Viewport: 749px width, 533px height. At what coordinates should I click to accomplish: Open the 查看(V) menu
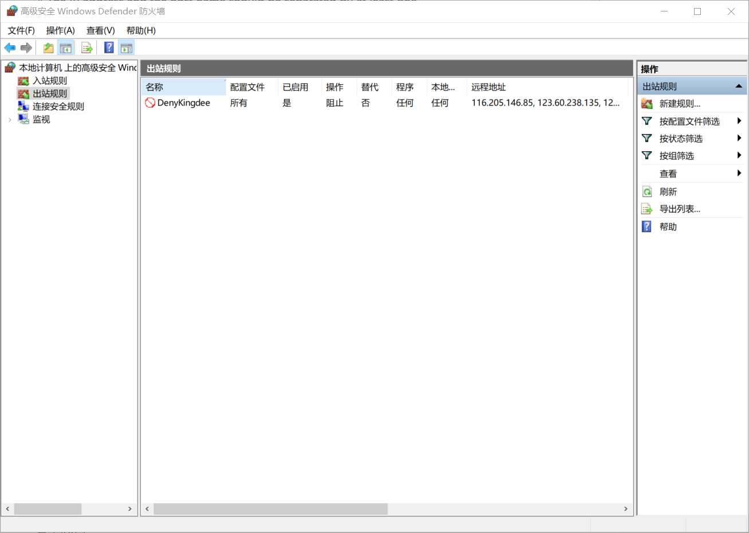pyautogui.click(x=101, y=30)
